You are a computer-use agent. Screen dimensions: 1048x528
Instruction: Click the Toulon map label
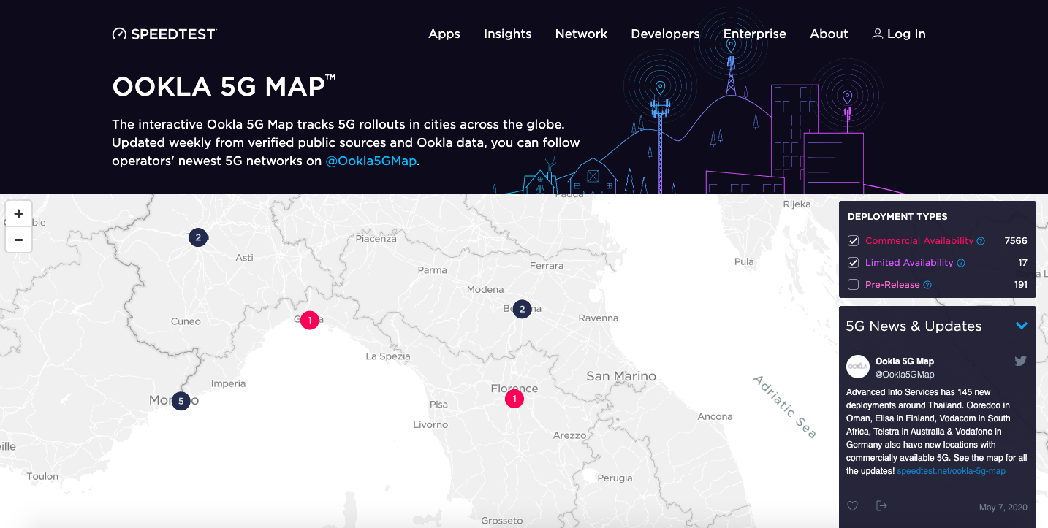(42, 476)
